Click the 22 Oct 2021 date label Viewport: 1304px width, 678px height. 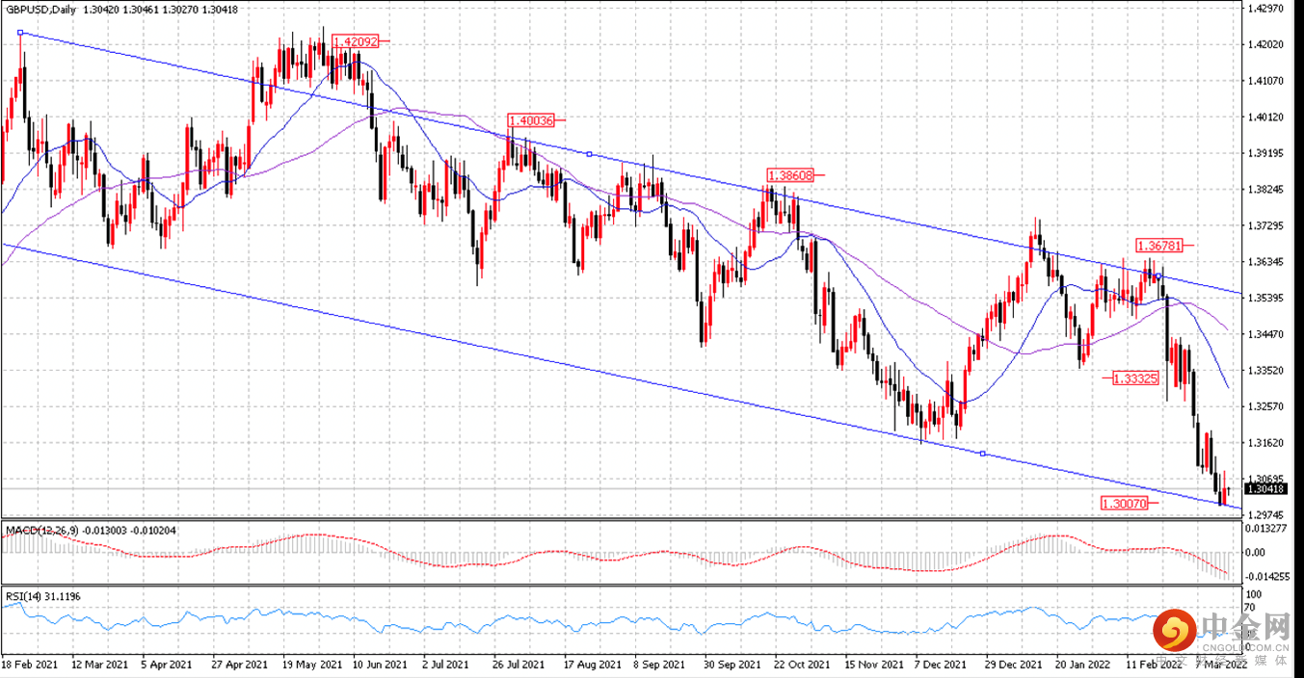click(804, 665)
